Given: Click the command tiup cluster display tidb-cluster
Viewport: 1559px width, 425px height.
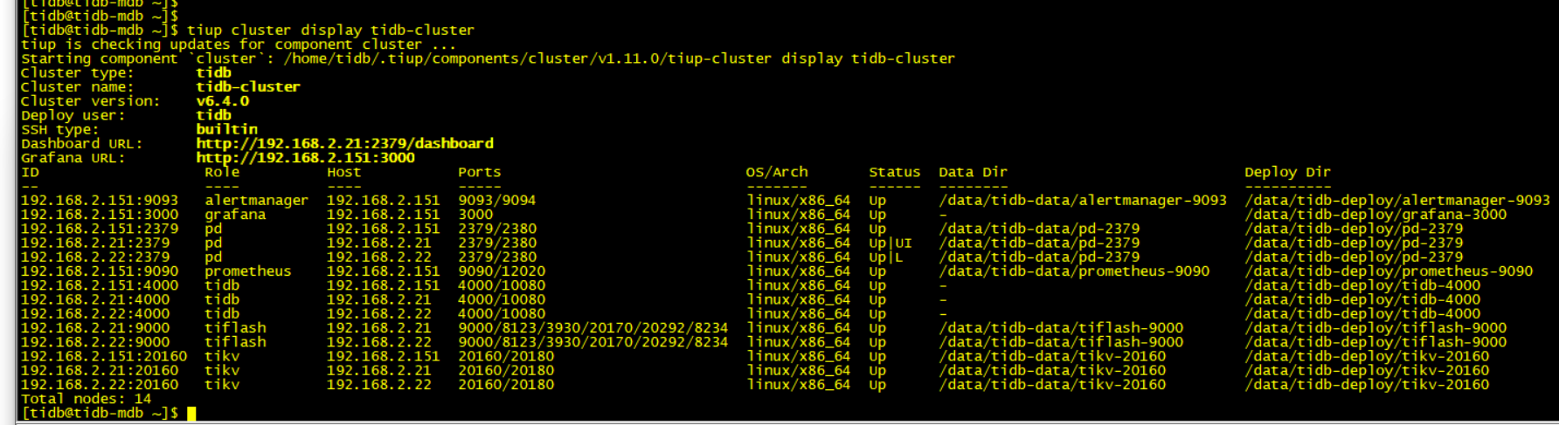Looking at the screenshot, I should point(331,30).
